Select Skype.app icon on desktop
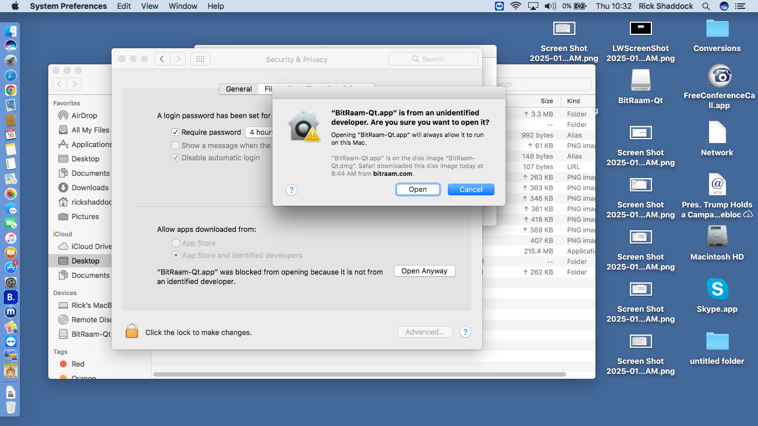Image resolution: width=758 pixels, height=426 pixels. [x=717, y=296]
